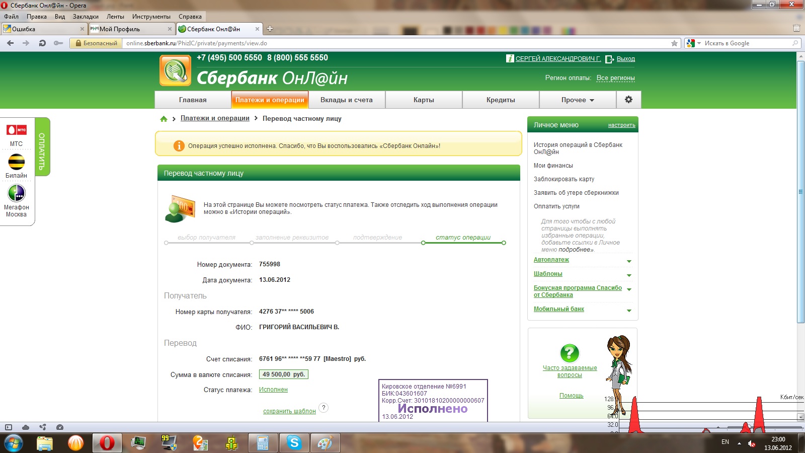Open Windows Start menu

pyautogui.click(x=14, y=443)
